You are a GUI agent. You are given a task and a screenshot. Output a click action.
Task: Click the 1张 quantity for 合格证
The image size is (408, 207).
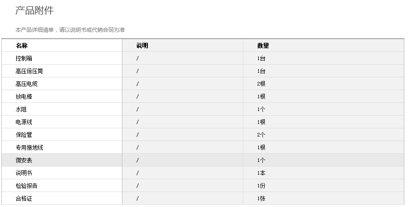coord(261,198)
